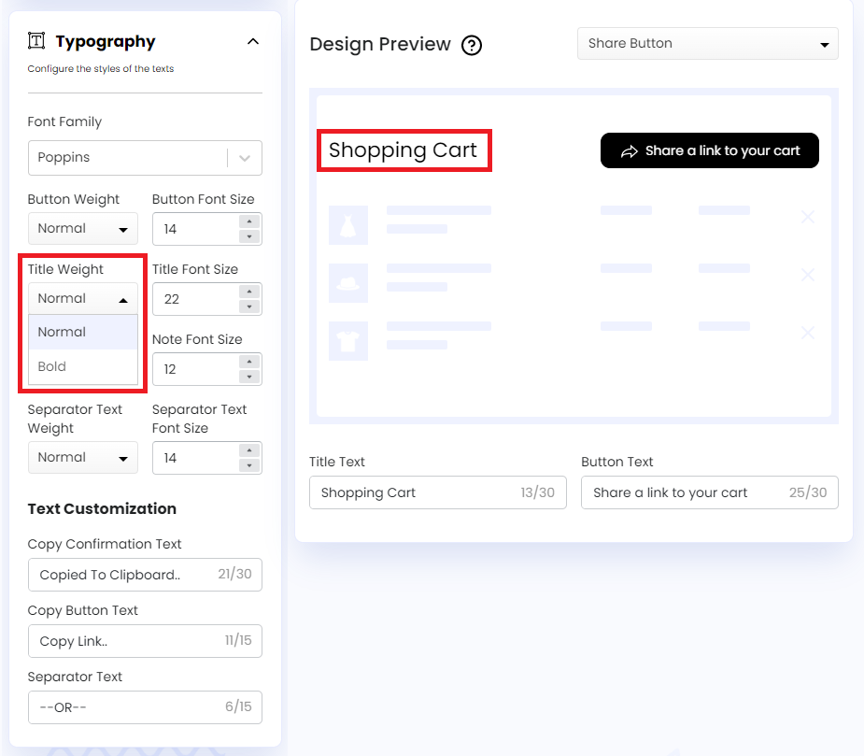864x756 pixels.
Task: Select Bold in Title Weight list
Action: tap(82, 366)
